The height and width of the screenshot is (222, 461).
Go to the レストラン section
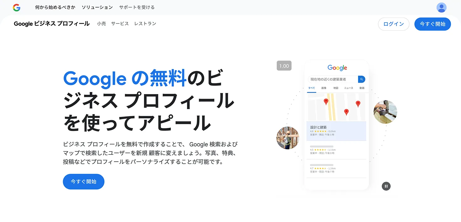145,23
